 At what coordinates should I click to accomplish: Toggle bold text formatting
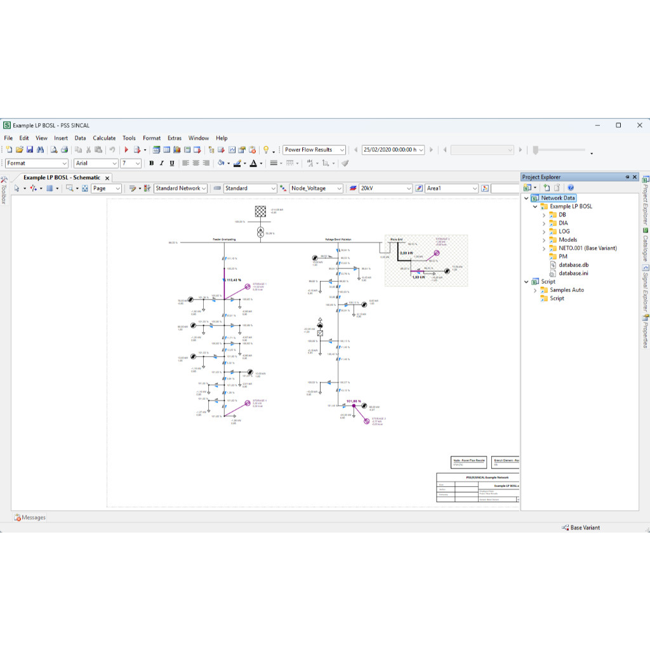[152, 163]
